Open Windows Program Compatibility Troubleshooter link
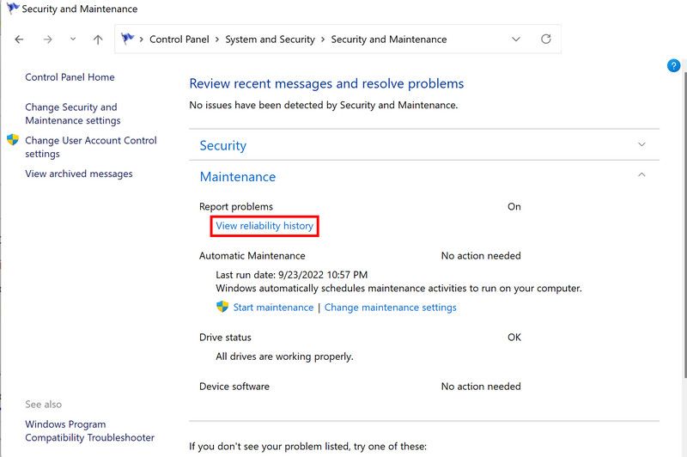Viewport: 687px width, 457px height. pyautogui.click(x=89, y=431)
